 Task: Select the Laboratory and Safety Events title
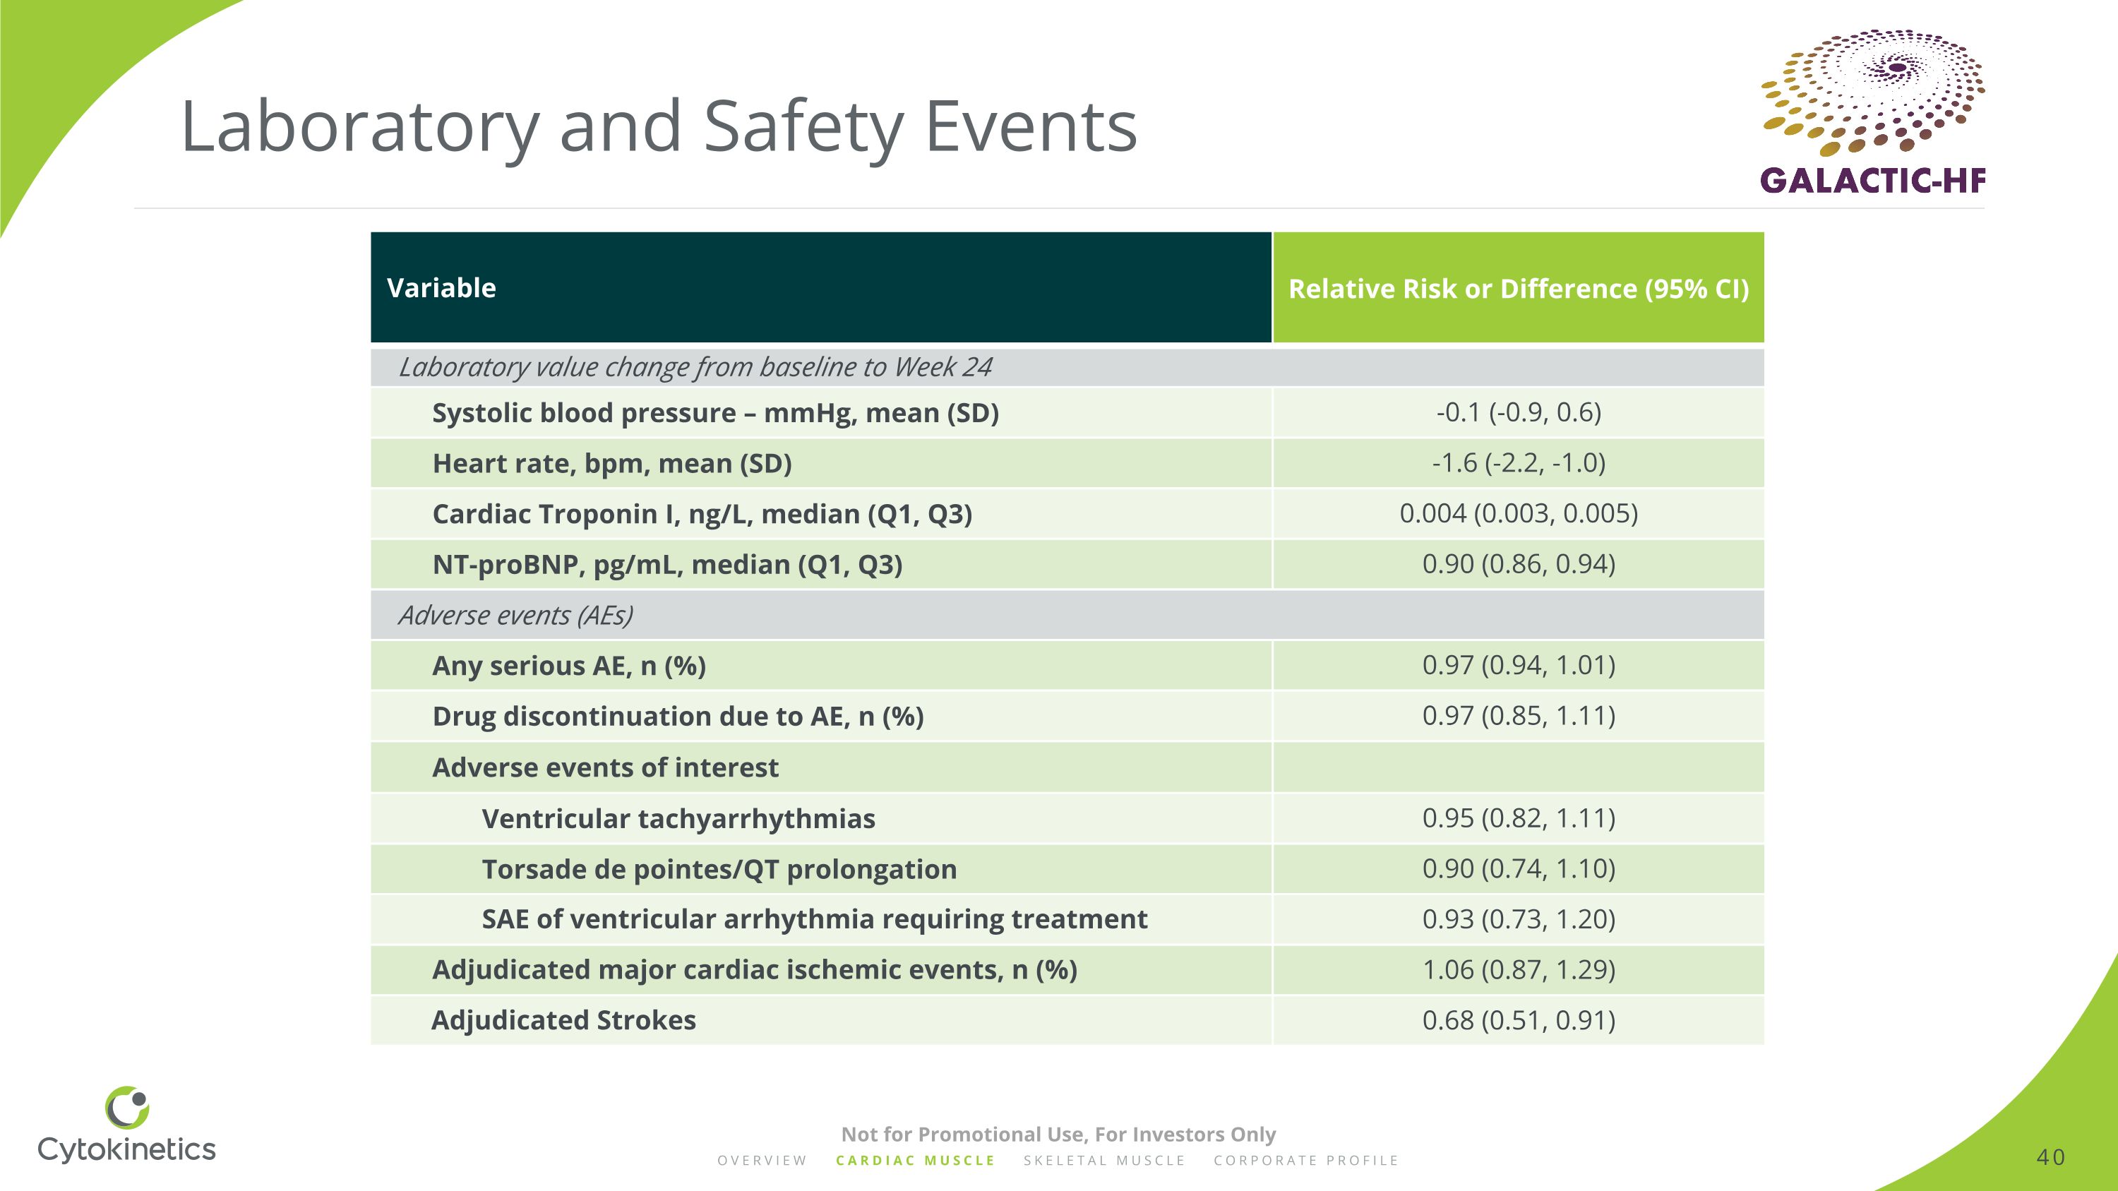(658, 126)
